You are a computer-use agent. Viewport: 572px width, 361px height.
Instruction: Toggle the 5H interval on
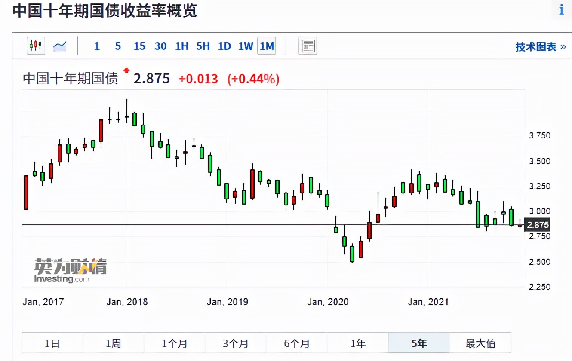pyautogui.click(x=203, y=46)
